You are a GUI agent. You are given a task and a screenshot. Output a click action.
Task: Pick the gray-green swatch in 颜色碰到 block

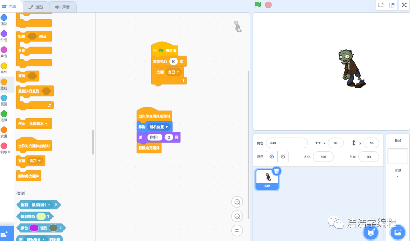54,228
